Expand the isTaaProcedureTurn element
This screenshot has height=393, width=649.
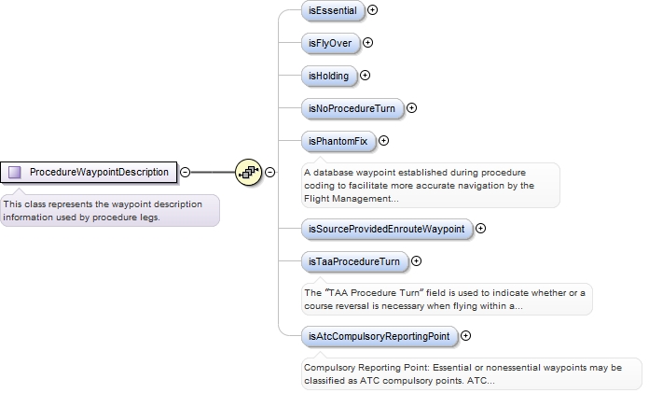pyautogui.click(x=416, y=261)
